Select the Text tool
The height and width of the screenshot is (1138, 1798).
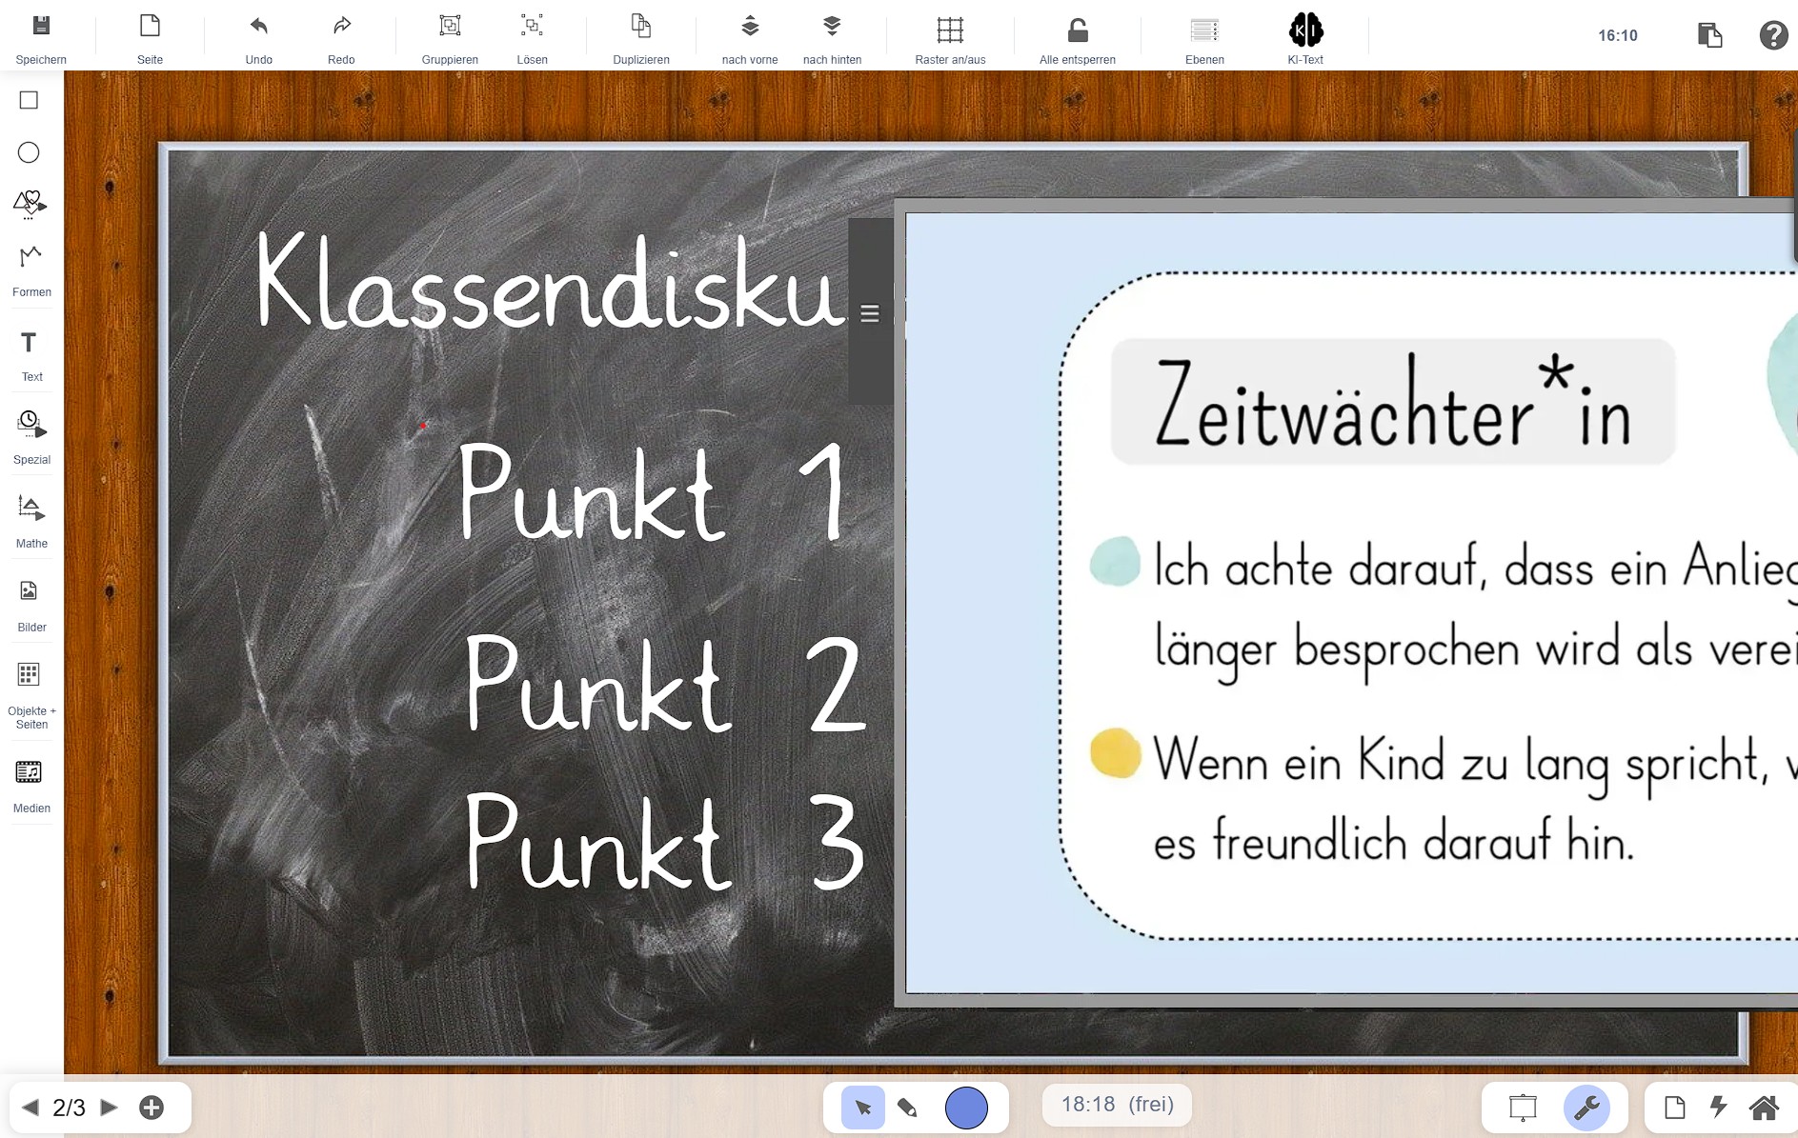(x=29, y=343)
